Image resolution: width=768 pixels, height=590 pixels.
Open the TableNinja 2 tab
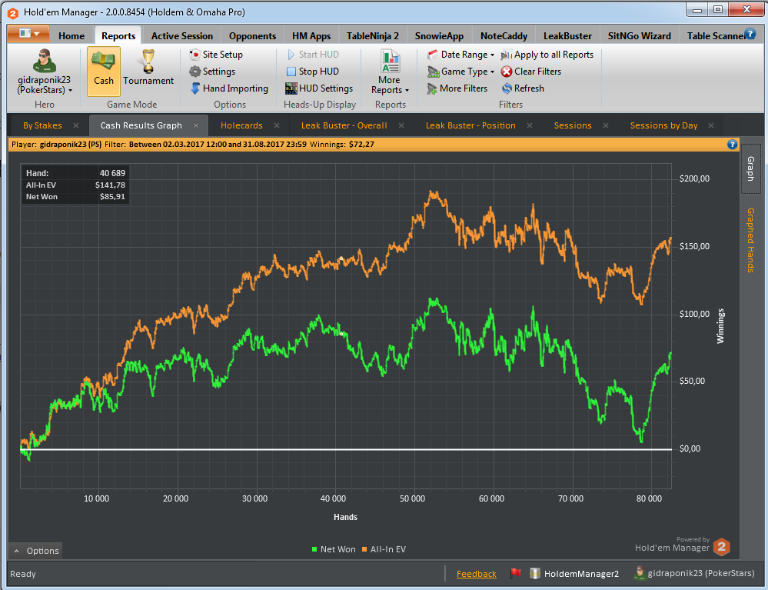tap(373, 36)
